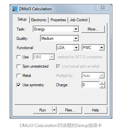The width and height of the screenshot is (122, 133).
Task: Toggle the Spin unrestricted checkbox
Action: point(19,66)
